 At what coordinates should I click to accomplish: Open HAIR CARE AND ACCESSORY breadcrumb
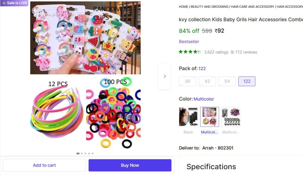pyautogui.click(x=252, y=7)
